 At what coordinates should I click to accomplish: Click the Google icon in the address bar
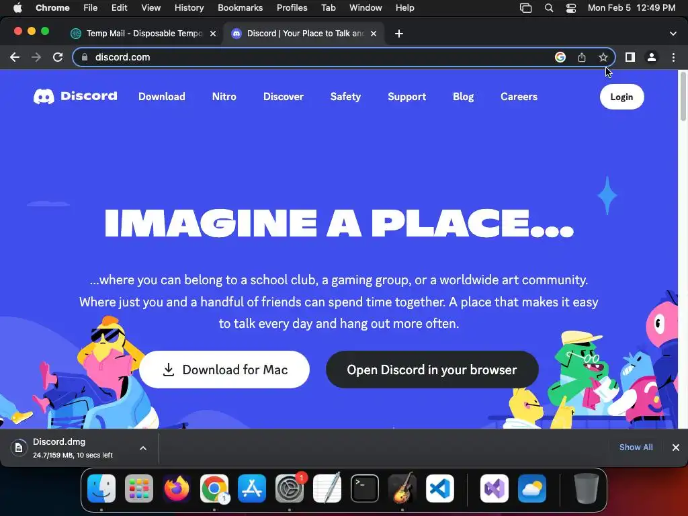coord(560,57)
